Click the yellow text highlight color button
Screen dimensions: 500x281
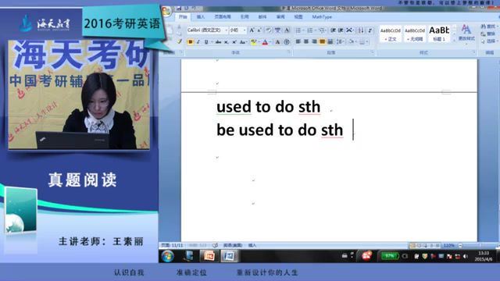[x=253, y=41]
